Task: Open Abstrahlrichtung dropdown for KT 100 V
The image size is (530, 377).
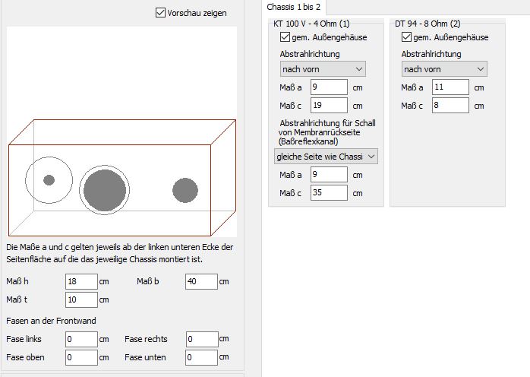Action: (x=323, y=69)
